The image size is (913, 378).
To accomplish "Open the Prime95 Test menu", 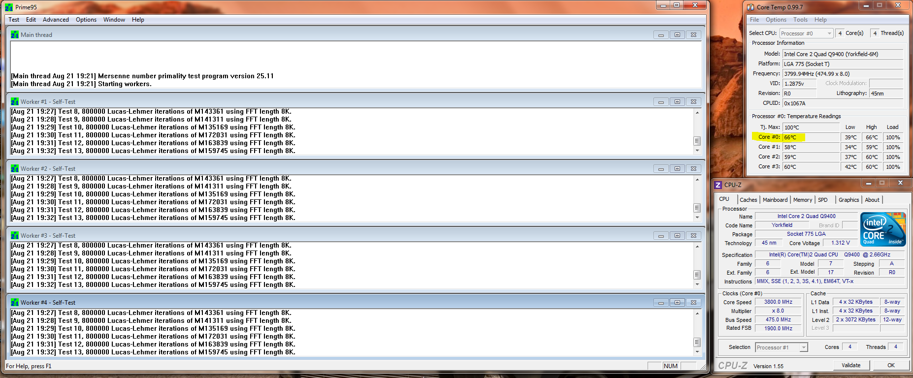I will click(x=14, y=20).
